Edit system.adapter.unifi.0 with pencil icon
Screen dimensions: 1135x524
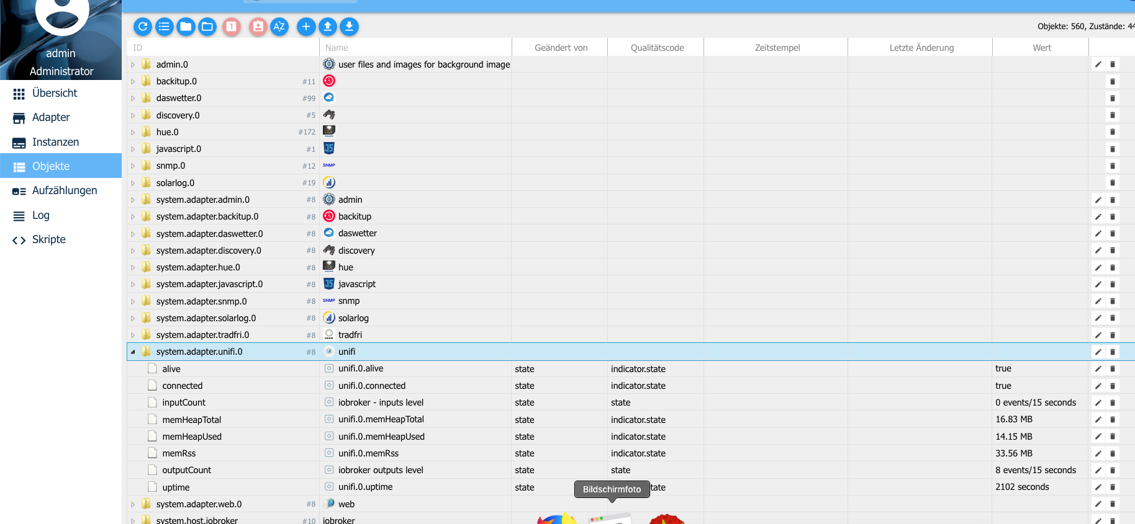pyautogui.click(x=1098, y=352)
